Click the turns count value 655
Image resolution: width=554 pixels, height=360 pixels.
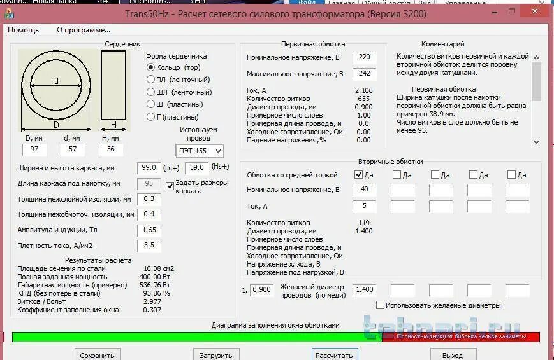(x=363, y=99)
